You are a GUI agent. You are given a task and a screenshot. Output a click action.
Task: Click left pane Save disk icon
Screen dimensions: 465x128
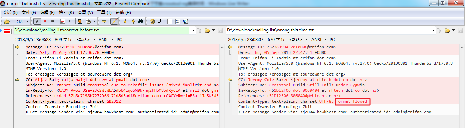(220, 30)
